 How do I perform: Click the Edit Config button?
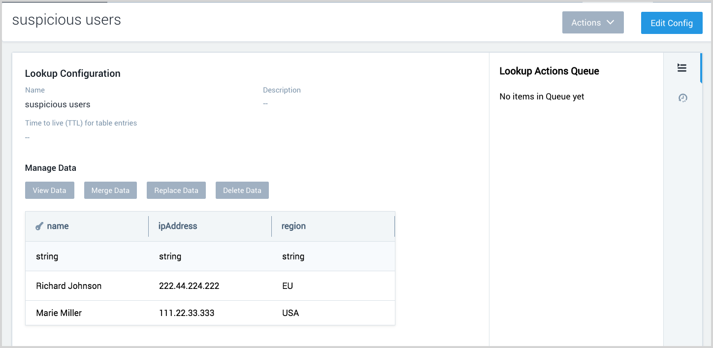pyautogui.click(x=671, y=23)
